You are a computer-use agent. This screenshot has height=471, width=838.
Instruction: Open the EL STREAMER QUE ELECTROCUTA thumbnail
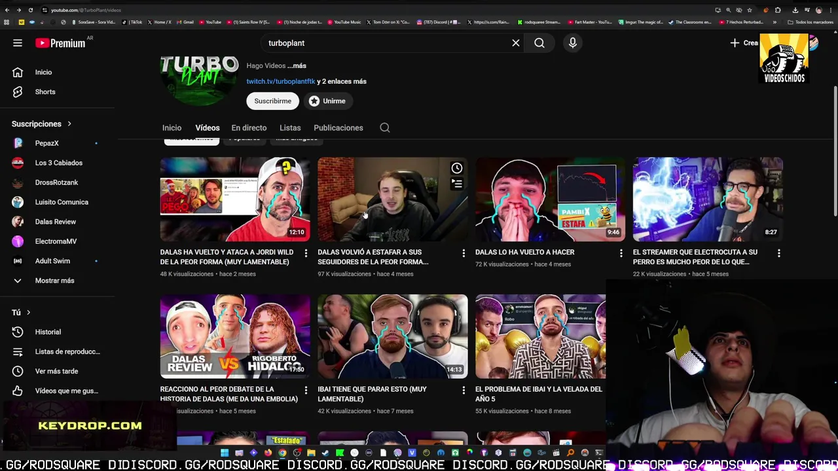pos(708,200)
